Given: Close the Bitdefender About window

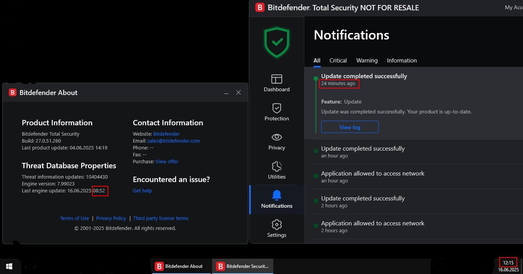Looking at the screenshot, I should 239,92.
